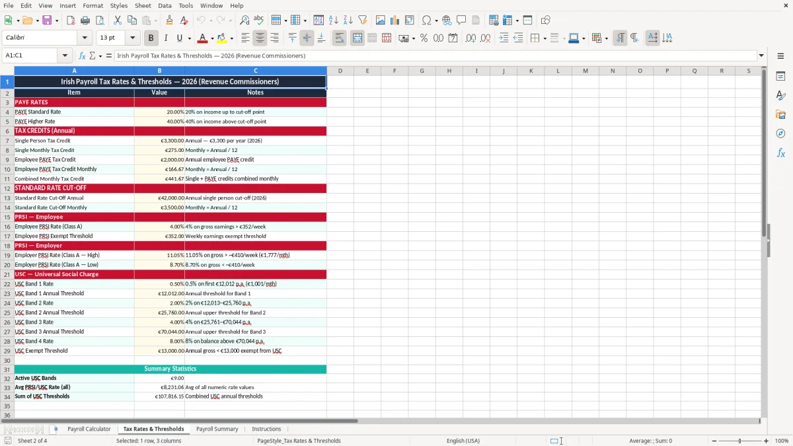Open the sidebar Navigator compass icon

tap(780, 134)
